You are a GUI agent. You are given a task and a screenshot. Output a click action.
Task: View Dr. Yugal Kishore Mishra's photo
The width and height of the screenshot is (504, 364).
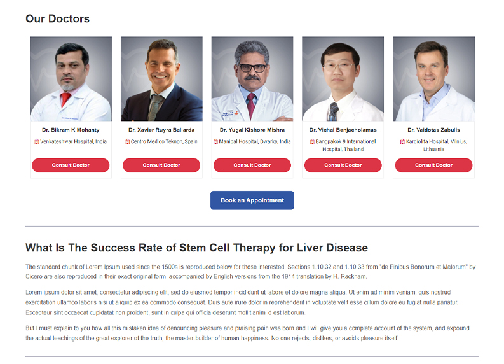(252, 79)
